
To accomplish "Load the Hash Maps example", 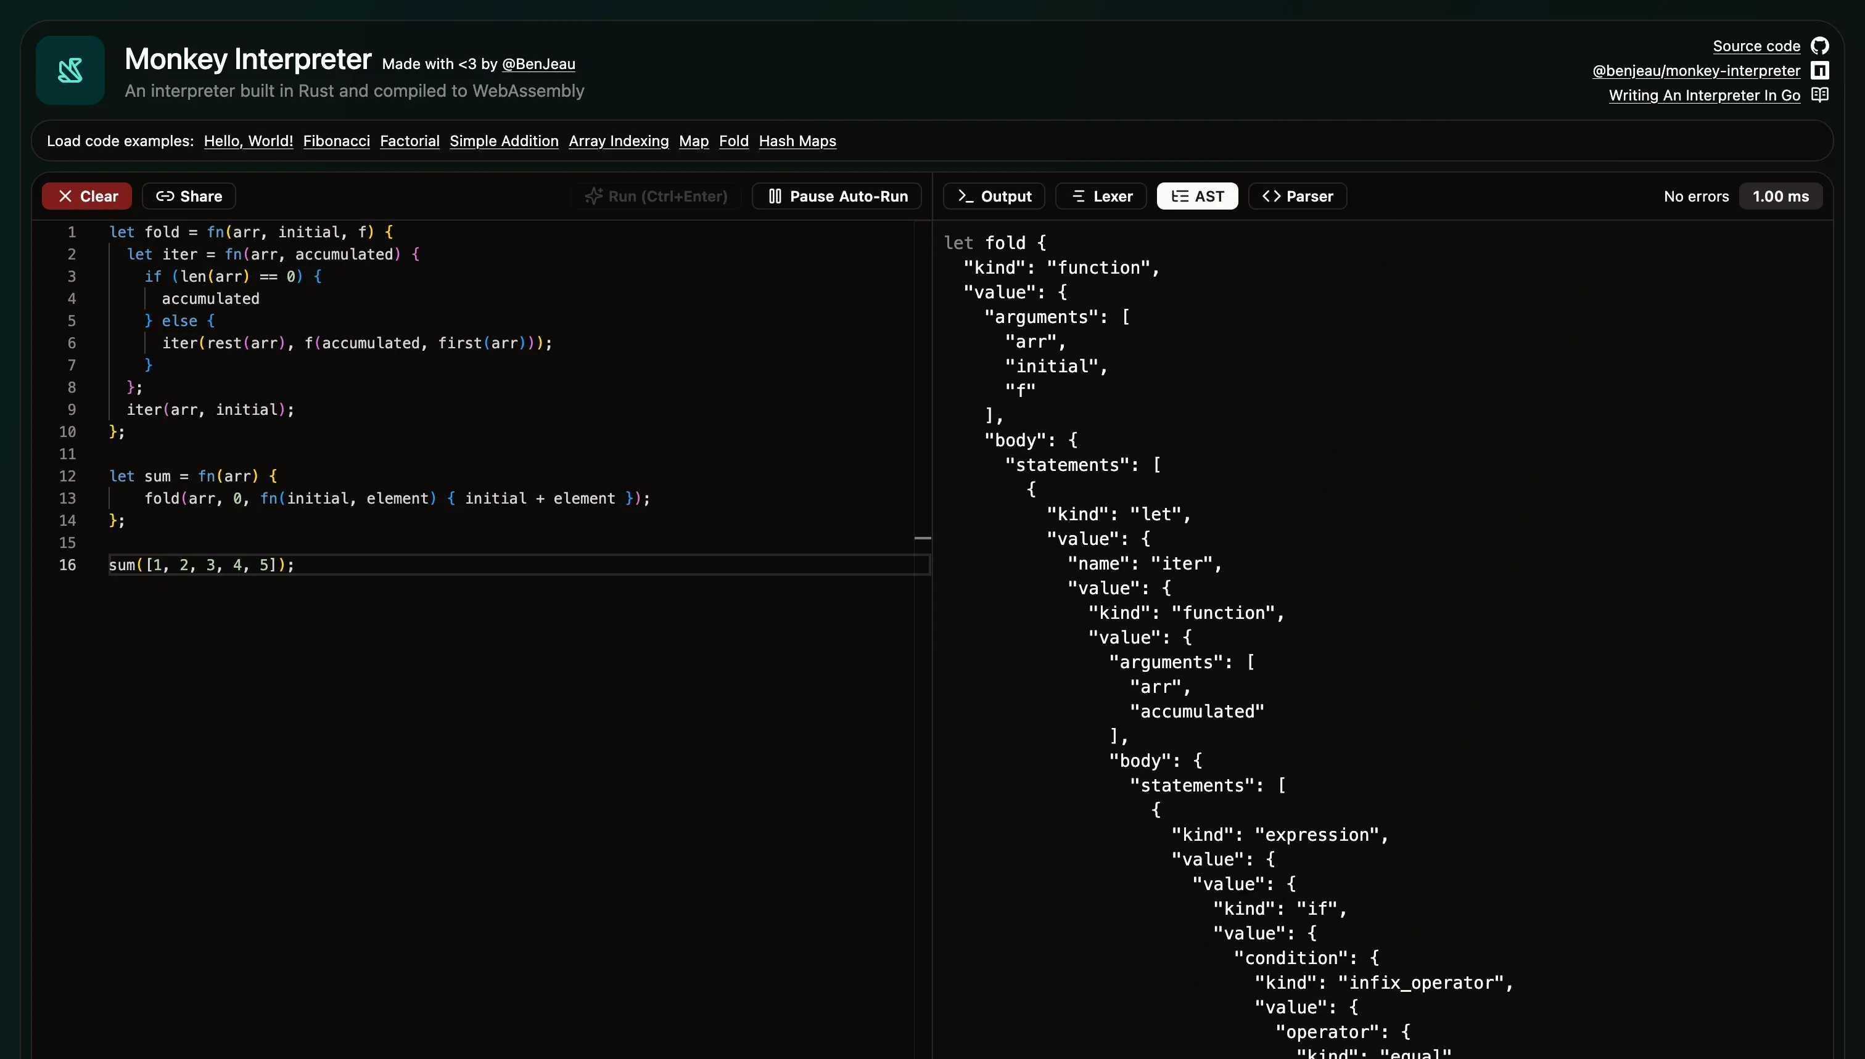I will 797,141.
